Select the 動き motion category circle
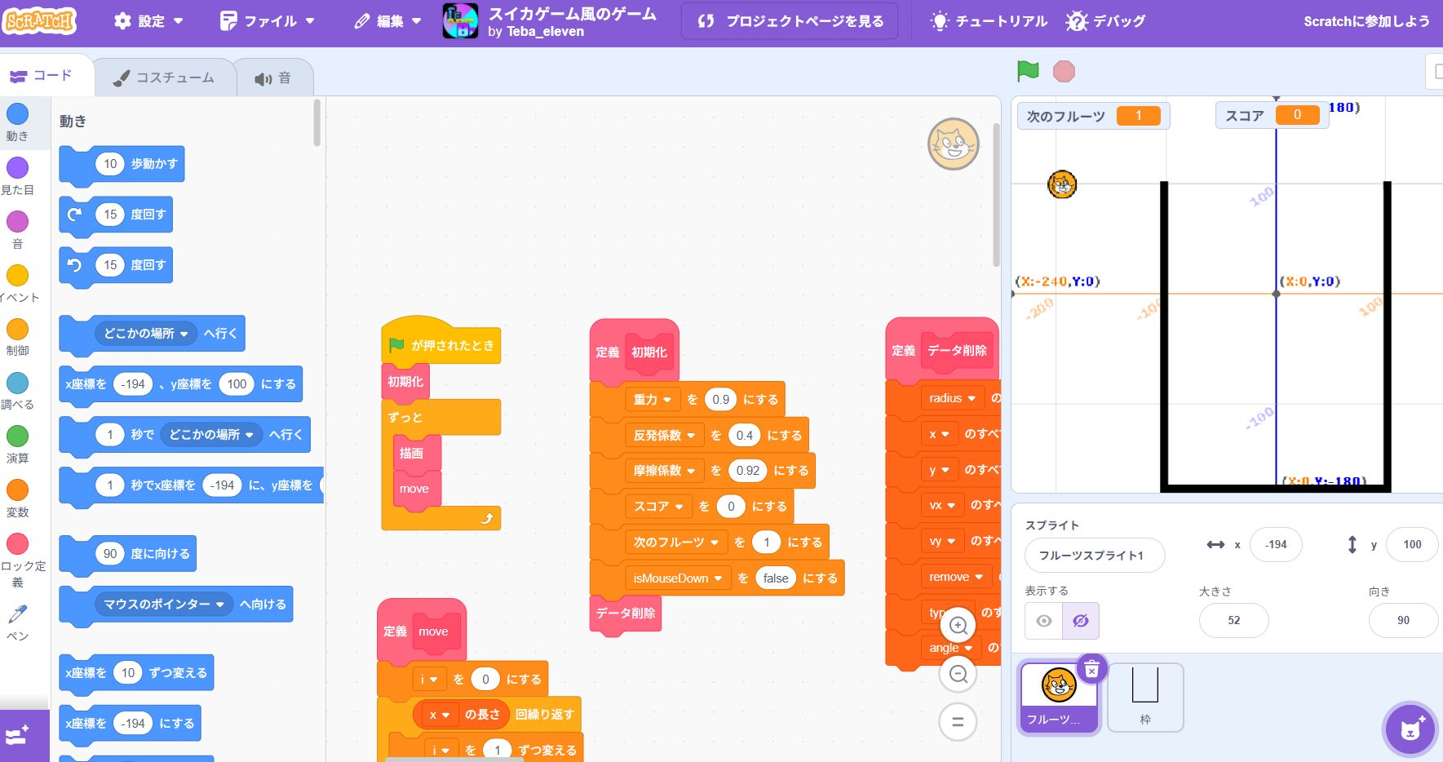 coord(17,114)
